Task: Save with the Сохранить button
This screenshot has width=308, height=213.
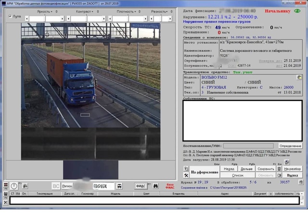Action: (x=266, y=169)
